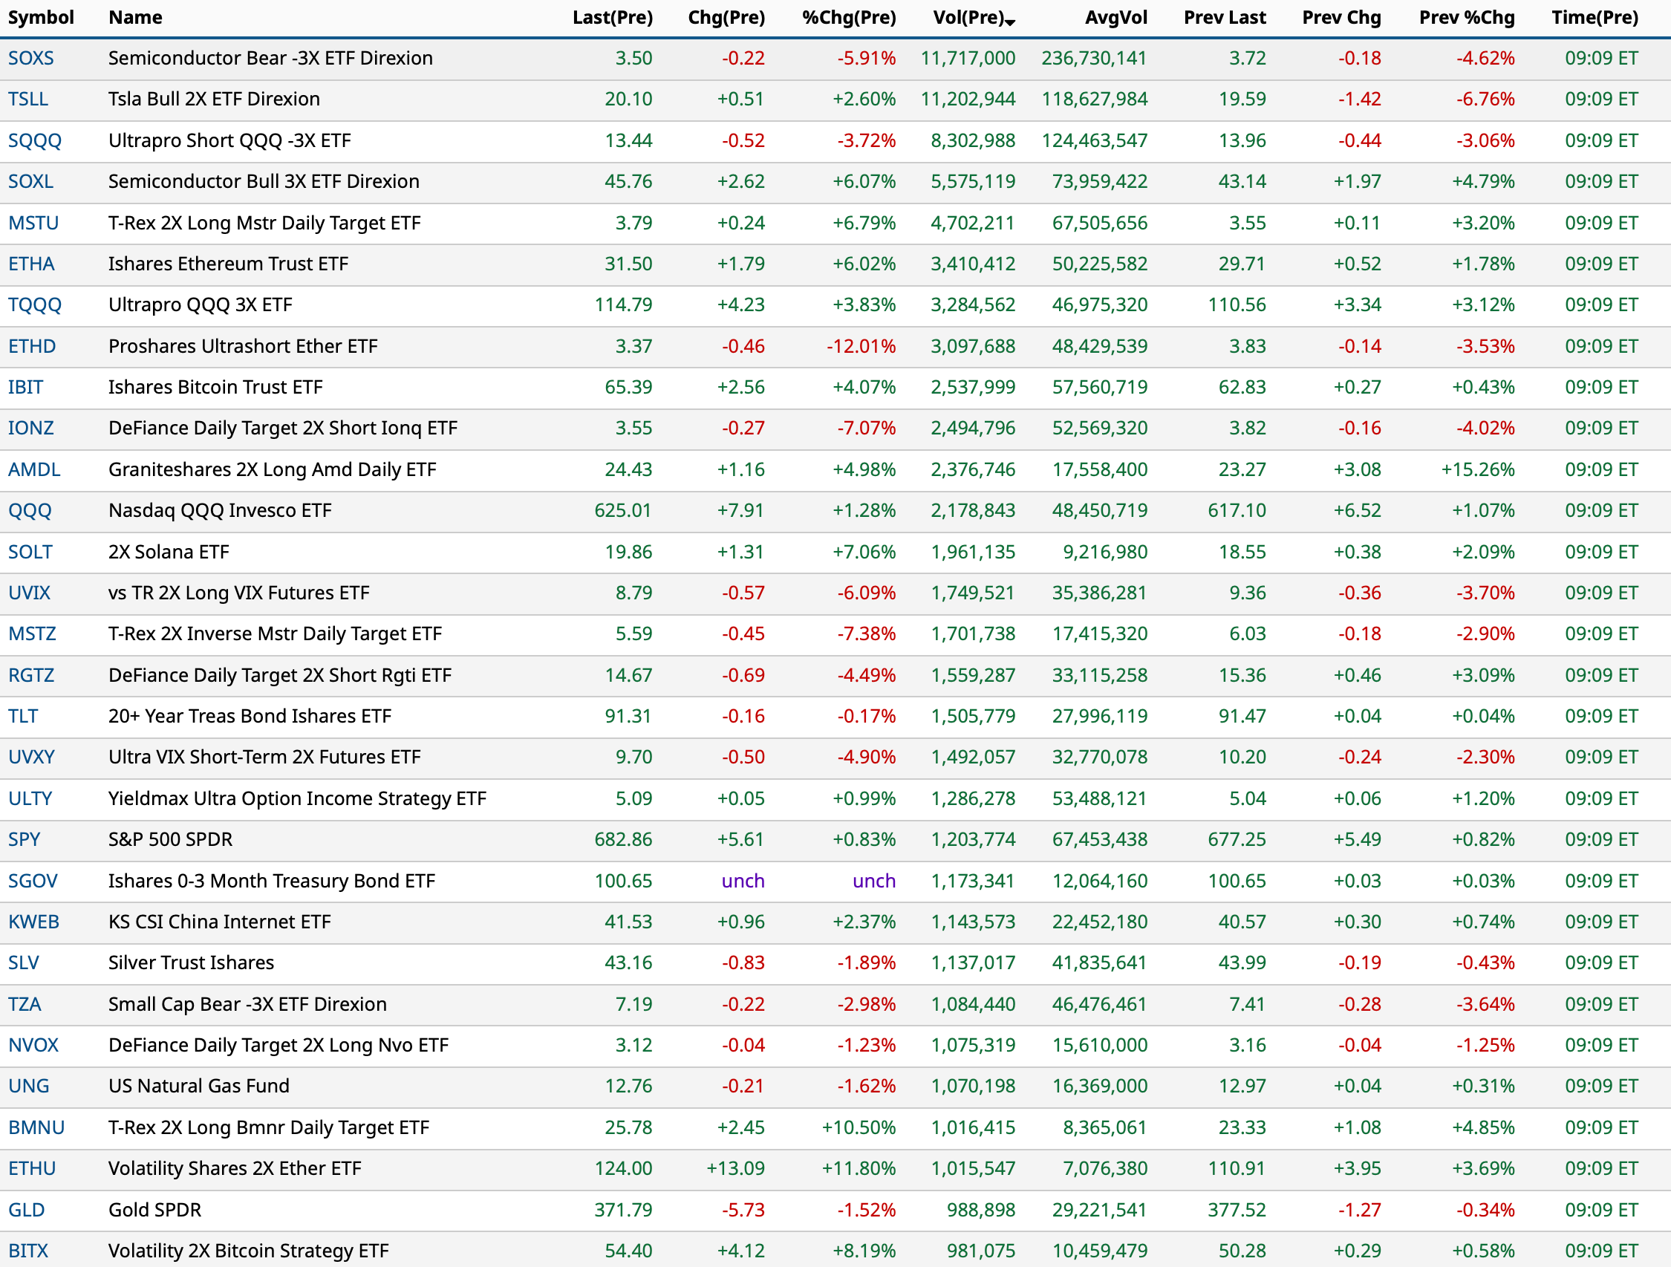Click the Prev Last column header
The width and height of the screenshot is (1671, 1267).
pos(1224,17)
